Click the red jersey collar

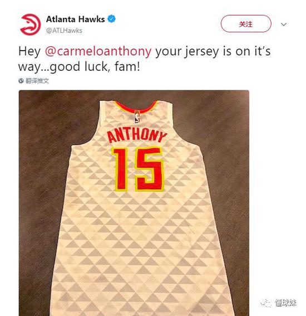[137, 107]
